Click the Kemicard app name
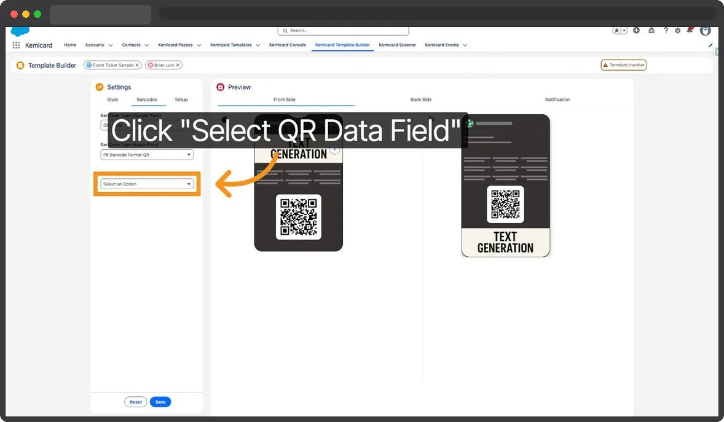The height and width of the screenshot is (422, 724). (x=39, y=45)
